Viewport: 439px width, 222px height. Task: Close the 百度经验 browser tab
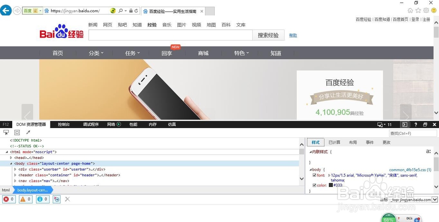(202, 11)
